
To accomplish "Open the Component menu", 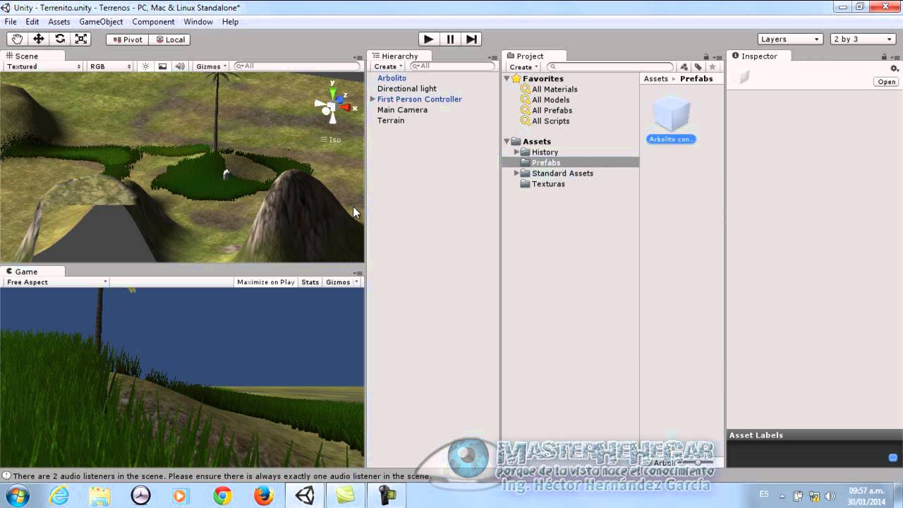I will [x=153, y=22].
